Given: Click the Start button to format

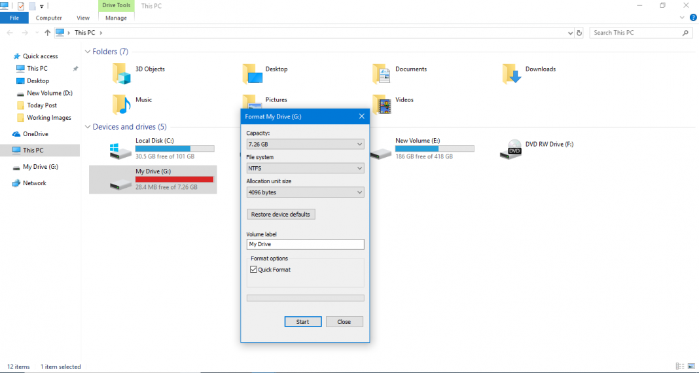Looking at the screenshot, I should [x=302, y=321].
